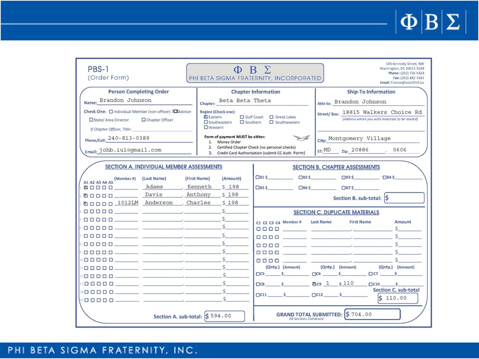The height and width of the screenshot is (359, 479).
Task: Click member number 1012LM in Anderson row
Action: pyautogui.click(x=128, y=203)
